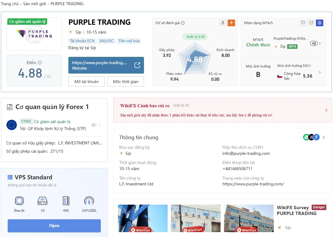Viewport: 334px width, 237px height.
Task: Click the Mở tài khoản button
Action: point(86,82)
